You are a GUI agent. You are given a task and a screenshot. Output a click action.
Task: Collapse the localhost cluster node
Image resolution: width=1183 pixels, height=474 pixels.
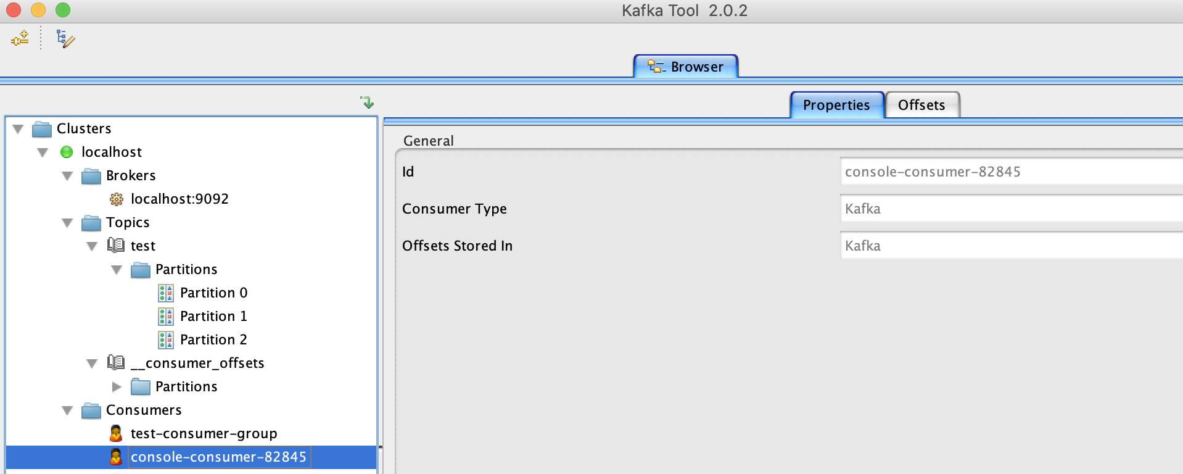43,152
